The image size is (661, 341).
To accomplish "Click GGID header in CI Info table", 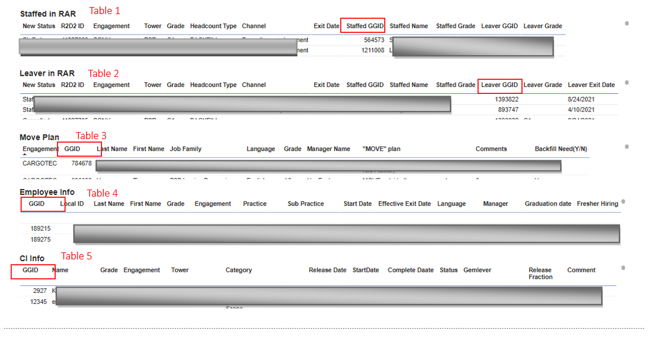I will [x=30, y=270].
